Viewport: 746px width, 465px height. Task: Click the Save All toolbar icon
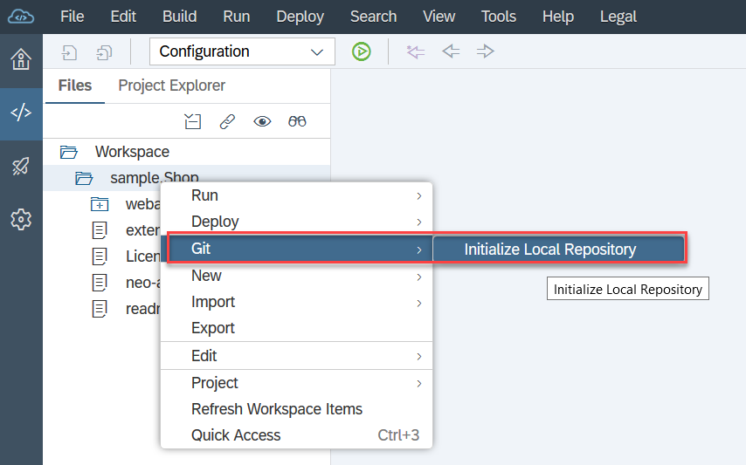tap(104, 51)
